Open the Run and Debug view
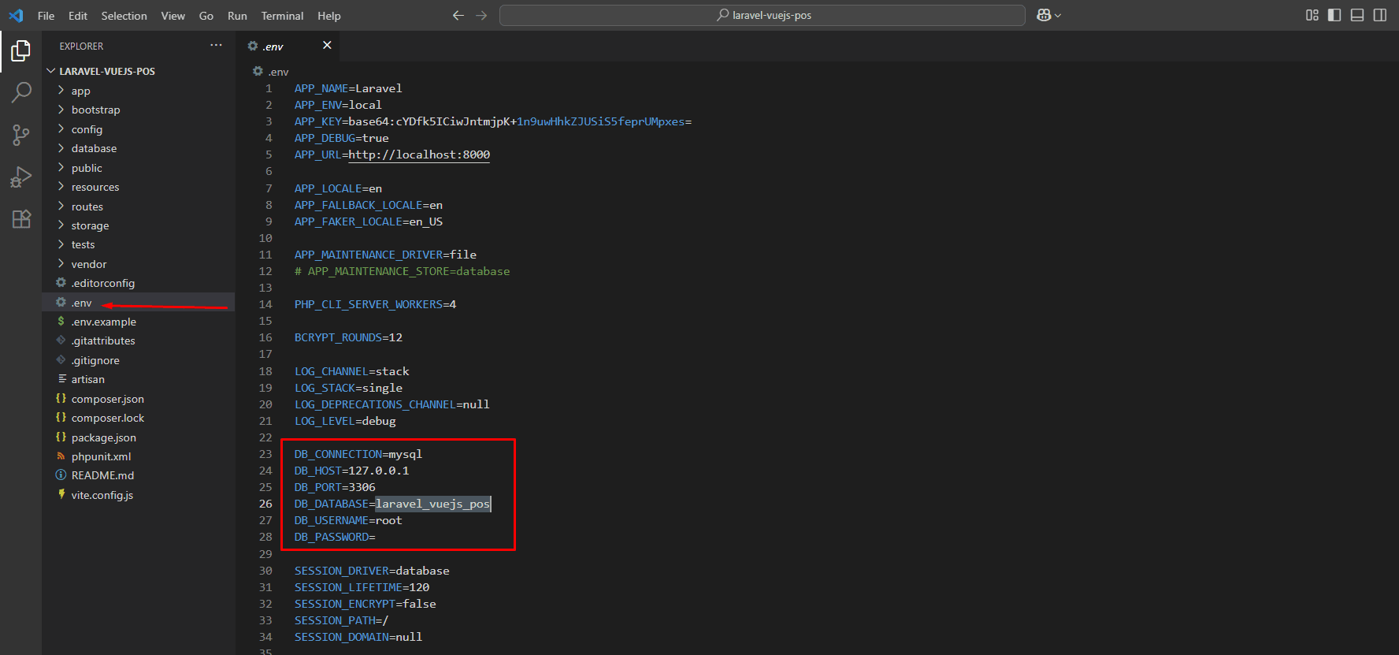This screenshot has width=1399, height=655. (21, 177)
